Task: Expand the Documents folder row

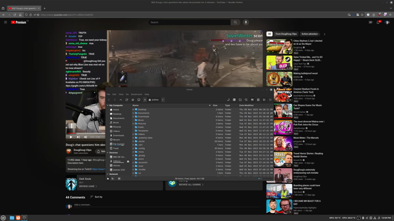Action: (133, 113)
